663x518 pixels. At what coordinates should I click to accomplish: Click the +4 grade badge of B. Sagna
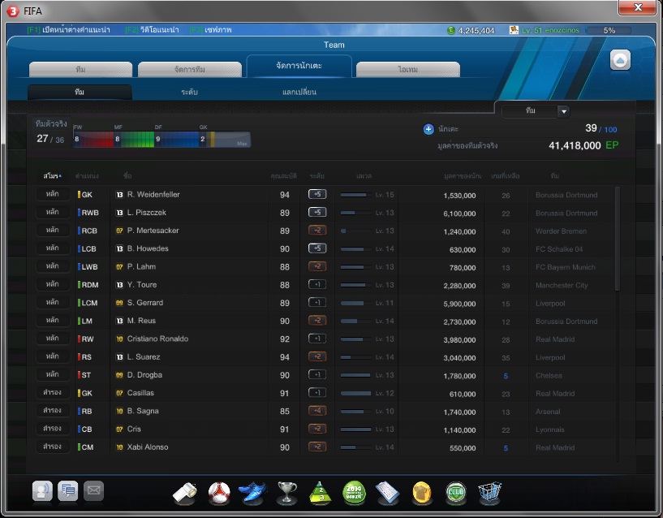(x=317, y=411)
